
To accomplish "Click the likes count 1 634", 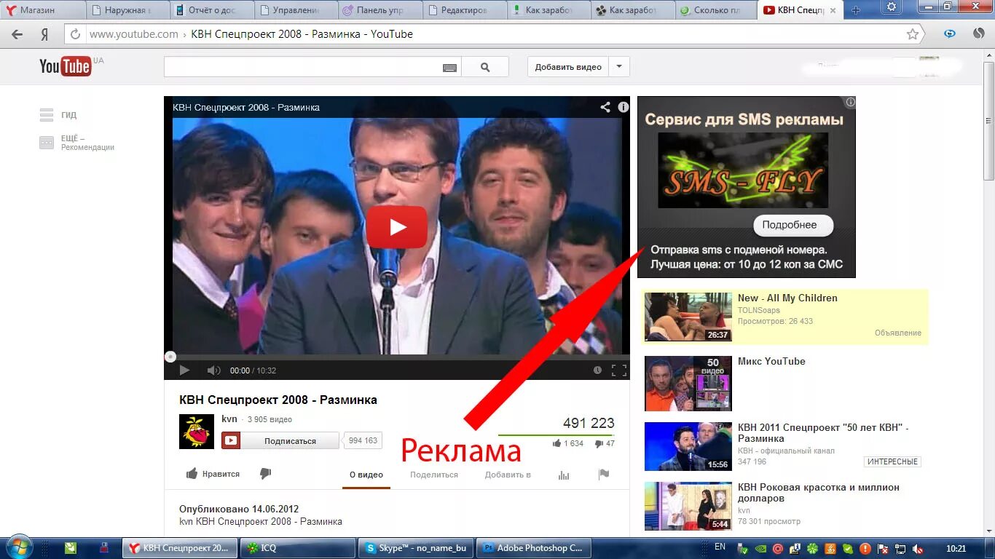I will (568, 443).
